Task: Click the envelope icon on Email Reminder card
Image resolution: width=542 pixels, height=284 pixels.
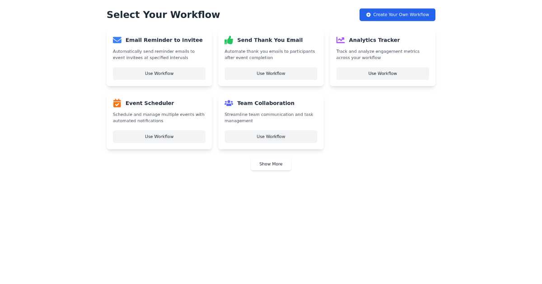Action: 117,40
